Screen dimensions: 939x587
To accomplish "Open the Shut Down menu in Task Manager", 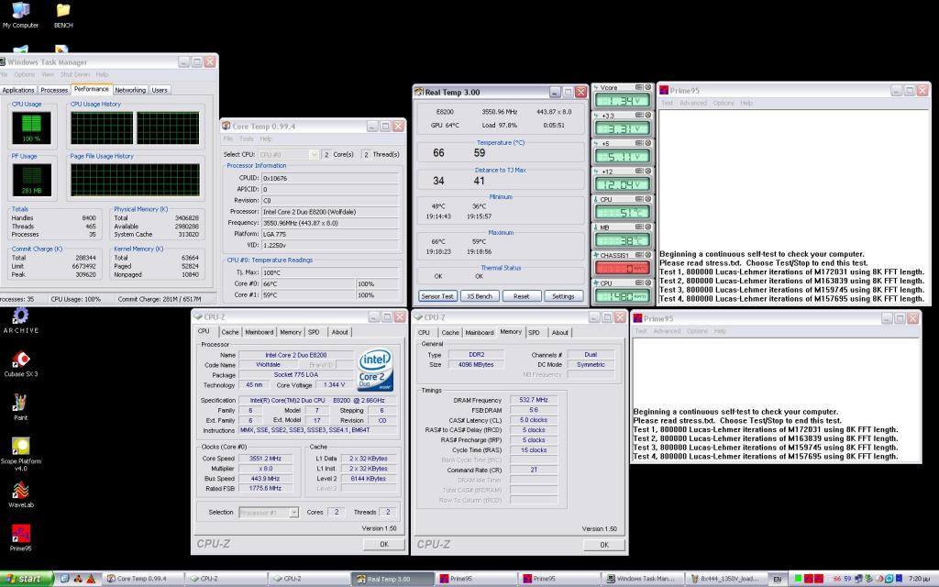I will 75,74.
